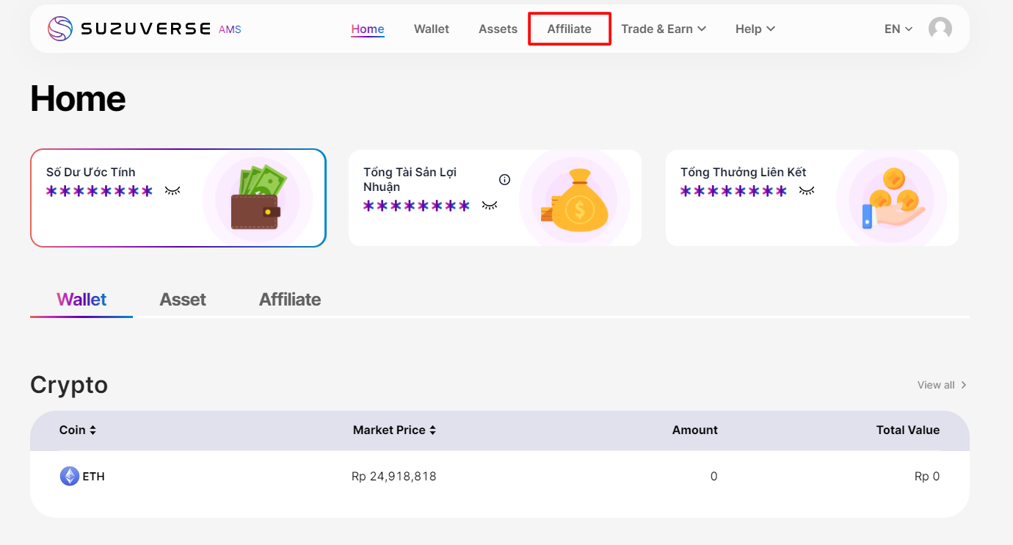Go to Affiliate in the top navigation

click(x=569, y=29)
